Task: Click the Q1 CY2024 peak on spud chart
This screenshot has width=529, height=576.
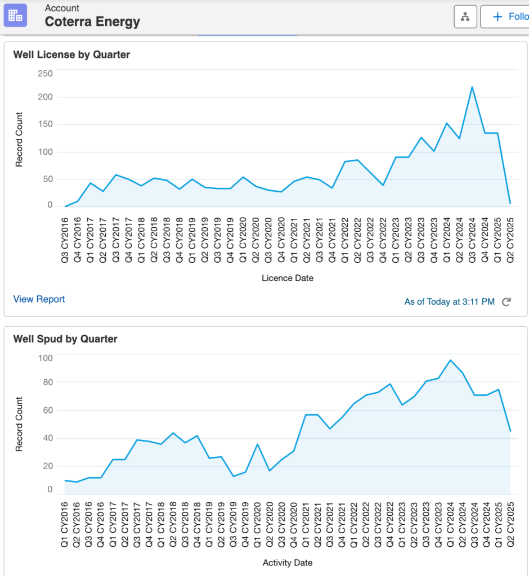Action: tap(450, 360)
